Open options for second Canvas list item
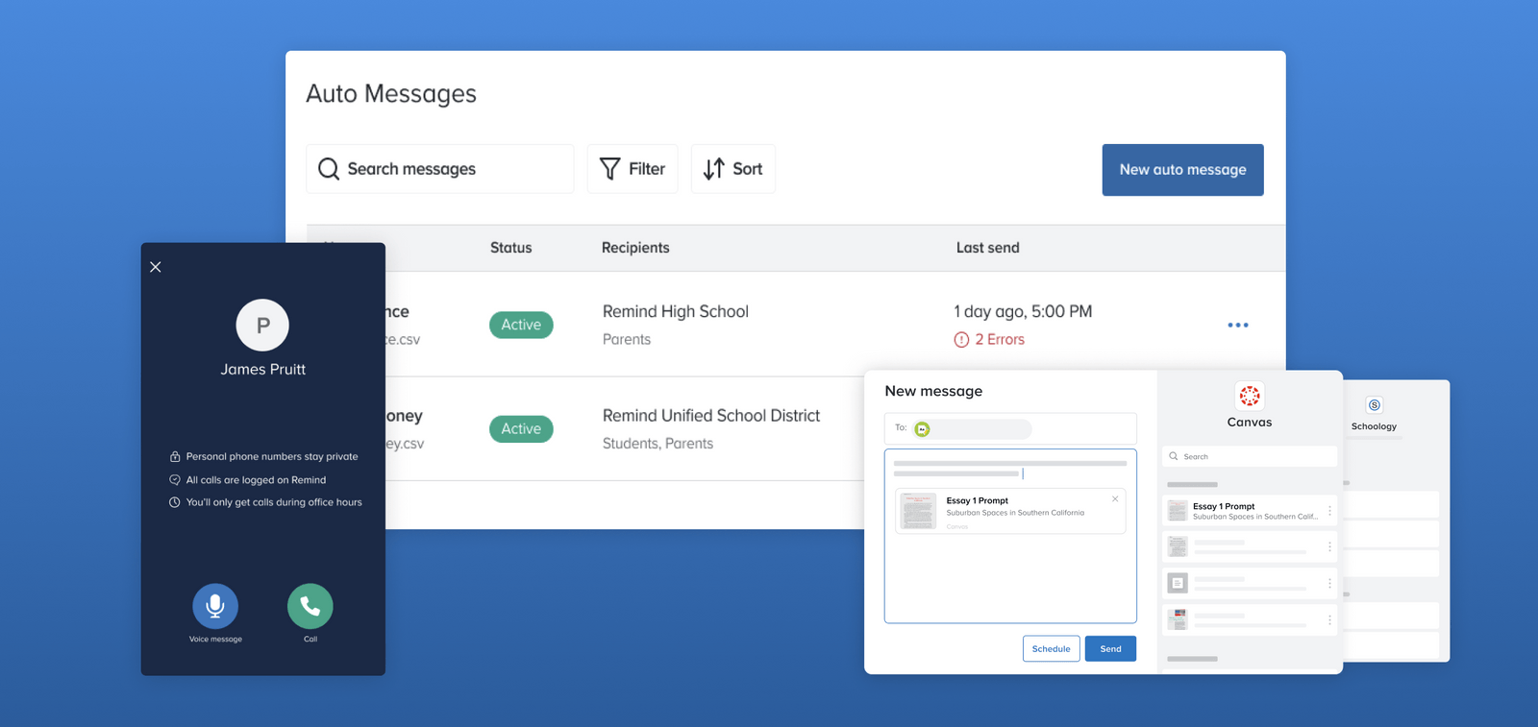1538x727 pixels. point(1329,546)
